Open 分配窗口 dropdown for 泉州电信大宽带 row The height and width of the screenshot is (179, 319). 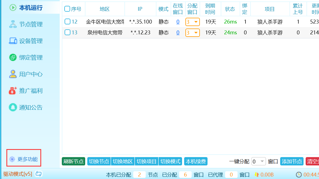pyautogui.click(x=196, y=33)
